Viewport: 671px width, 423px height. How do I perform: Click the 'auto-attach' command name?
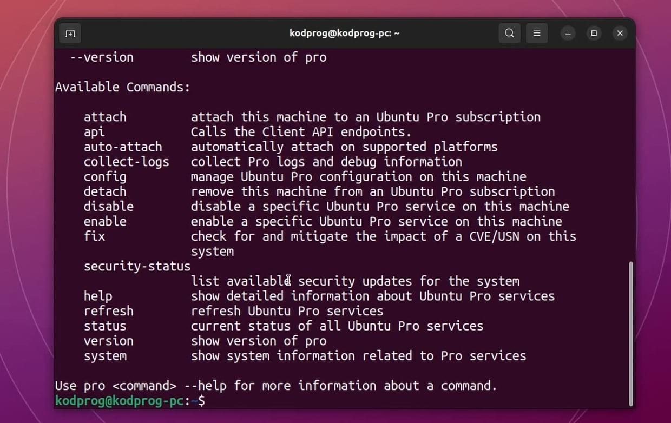(123, 147)
